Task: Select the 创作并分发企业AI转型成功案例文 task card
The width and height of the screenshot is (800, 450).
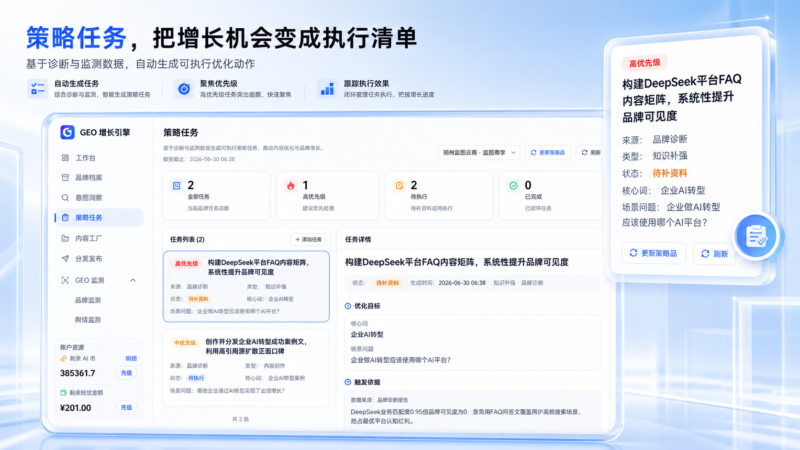Action: pyautogui.click(x=246, y=367)
